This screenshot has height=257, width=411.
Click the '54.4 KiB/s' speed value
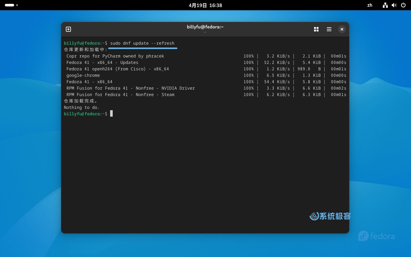[277, 82]
